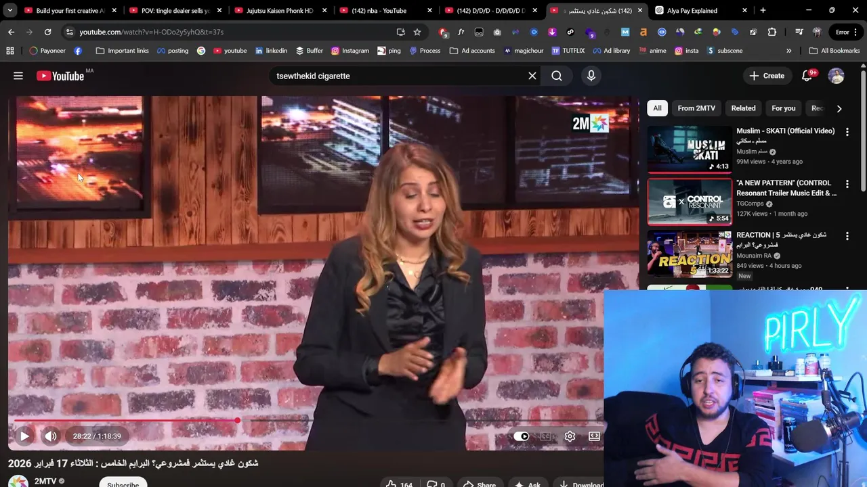Close the Build your first creative tab
This screenshot has height=487, width=867.
tap(114, 11)
